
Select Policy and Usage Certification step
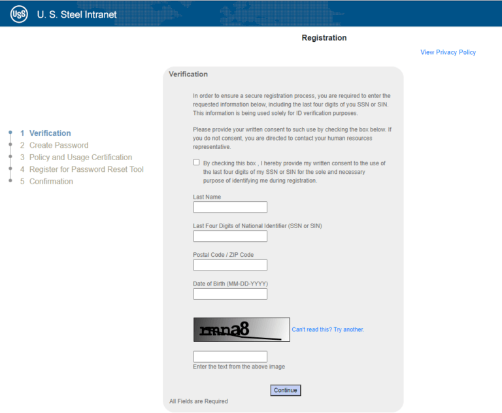point(80,157)
